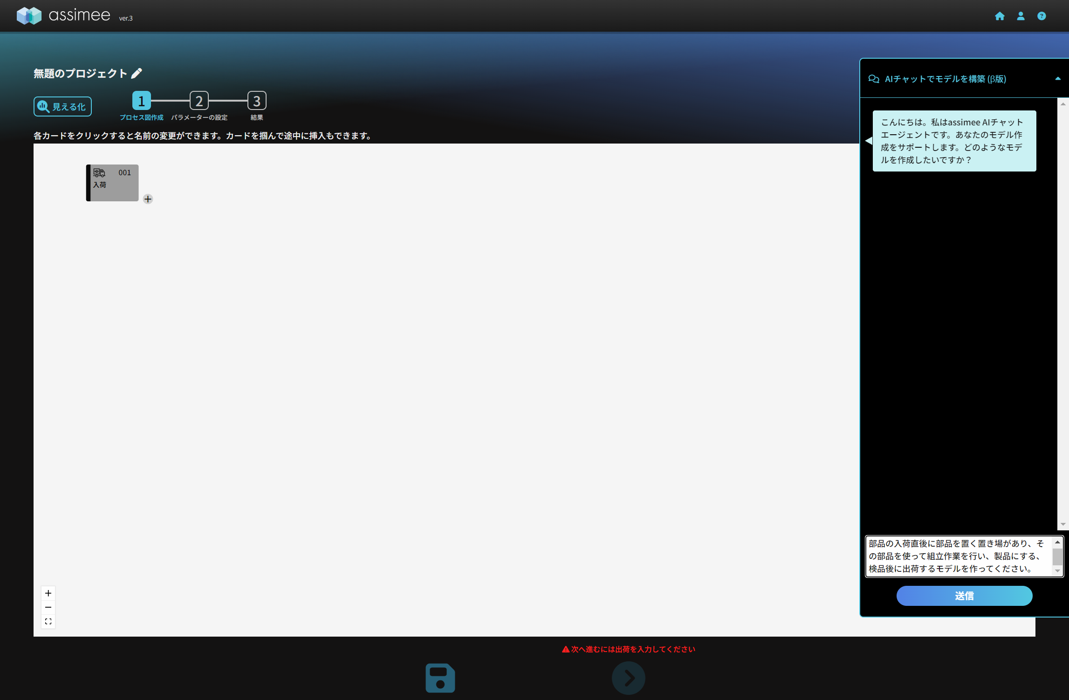Click the save floppy disk icon
The width and height of the screenshot is (1069, 700).
pyautogui.click(x=440, y=678)
